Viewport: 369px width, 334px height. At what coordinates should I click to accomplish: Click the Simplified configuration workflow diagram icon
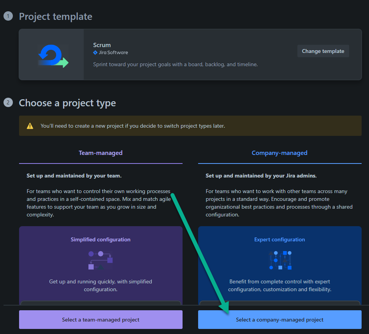[x=100, y=260]
